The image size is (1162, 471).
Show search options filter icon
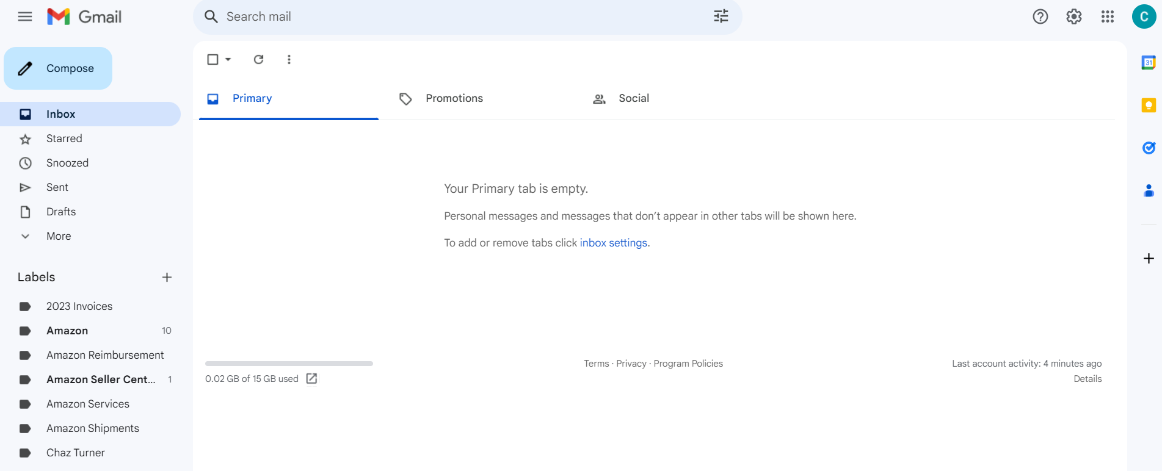721,16
